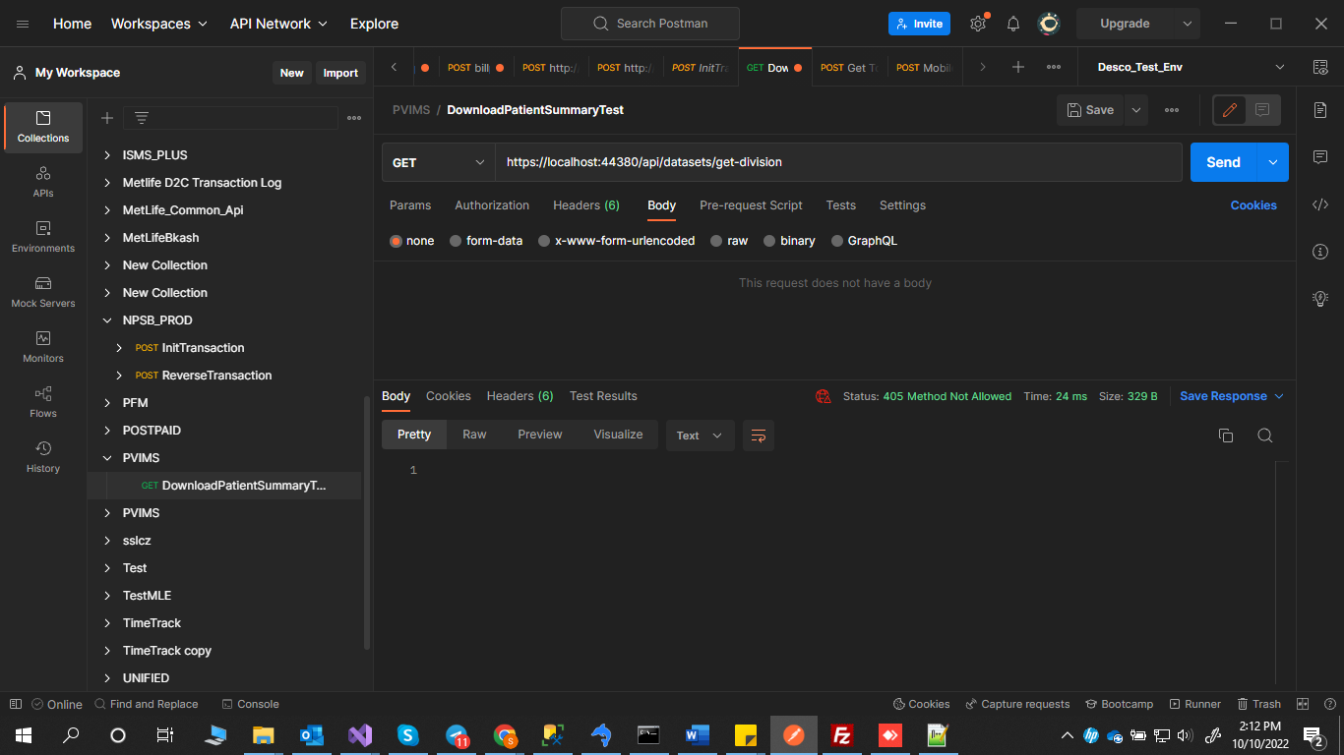Click the notifications bell icon
The image size is (1344, 755).
click(x=1012, y=24)
